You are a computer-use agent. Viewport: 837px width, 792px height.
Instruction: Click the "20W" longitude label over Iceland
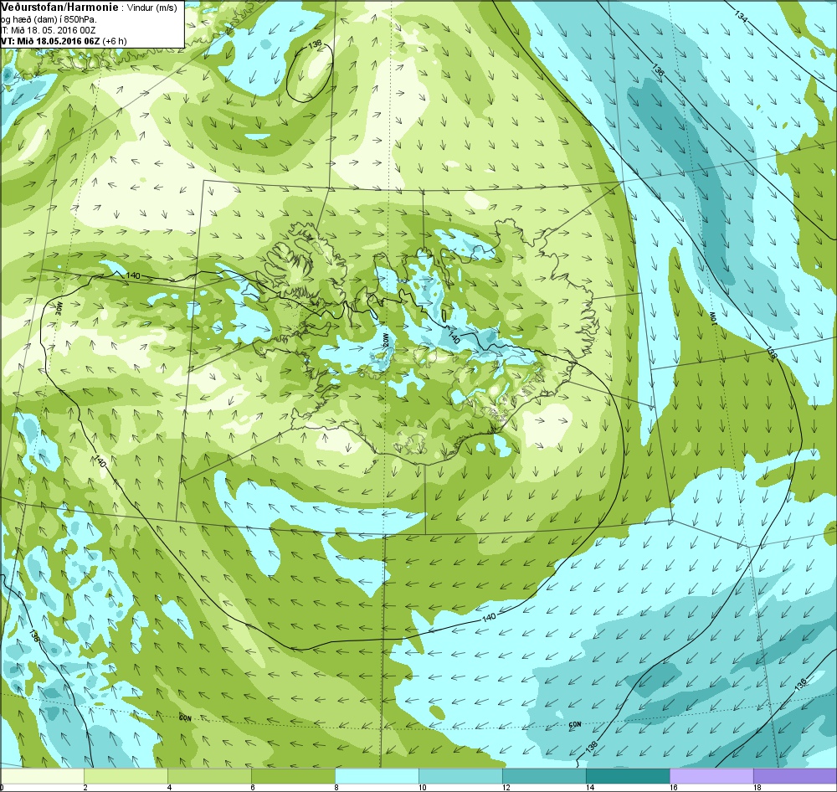(385, 340)
